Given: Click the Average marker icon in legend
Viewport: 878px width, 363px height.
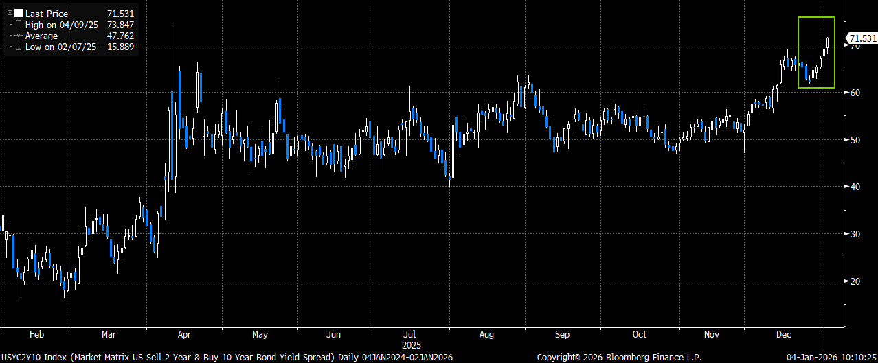Looking at the screenshot, I should [19, 36].
